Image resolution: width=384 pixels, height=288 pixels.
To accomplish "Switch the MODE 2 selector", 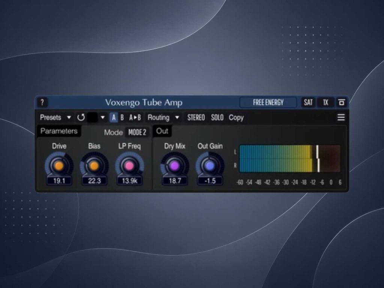I will [137, 132].
